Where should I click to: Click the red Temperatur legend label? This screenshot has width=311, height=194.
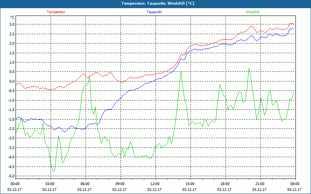[x=56, y=12]
